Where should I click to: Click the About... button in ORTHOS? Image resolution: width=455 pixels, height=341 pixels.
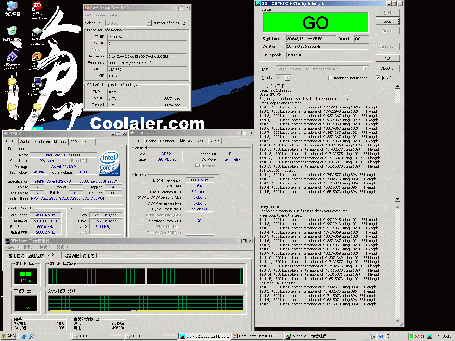387,69
